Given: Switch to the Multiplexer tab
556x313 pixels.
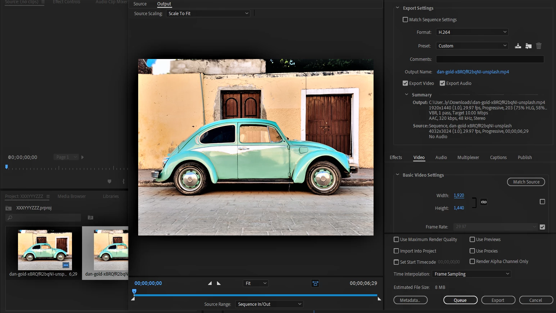Looking at the screenshot, I should point(468,158).
